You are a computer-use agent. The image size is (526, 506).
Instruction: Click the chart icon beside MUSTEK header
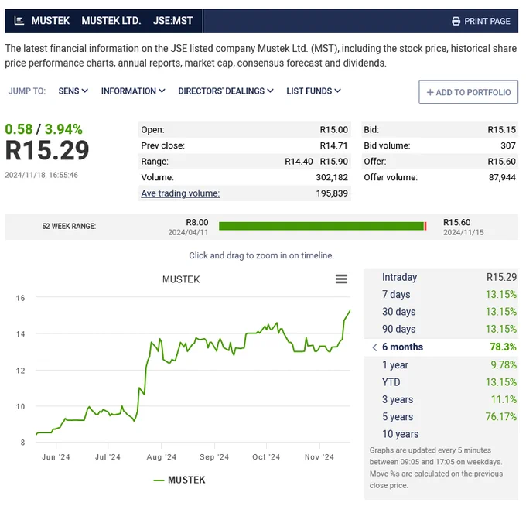[x=19, y=21]
